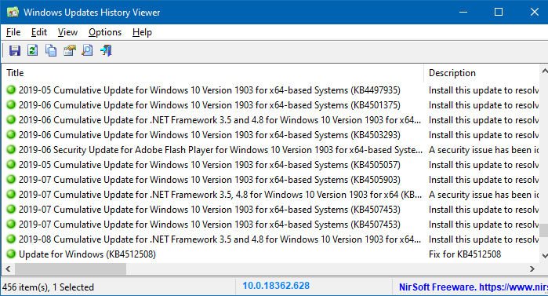Click green status icon of KB4497935 row

(x=11, y=90)
